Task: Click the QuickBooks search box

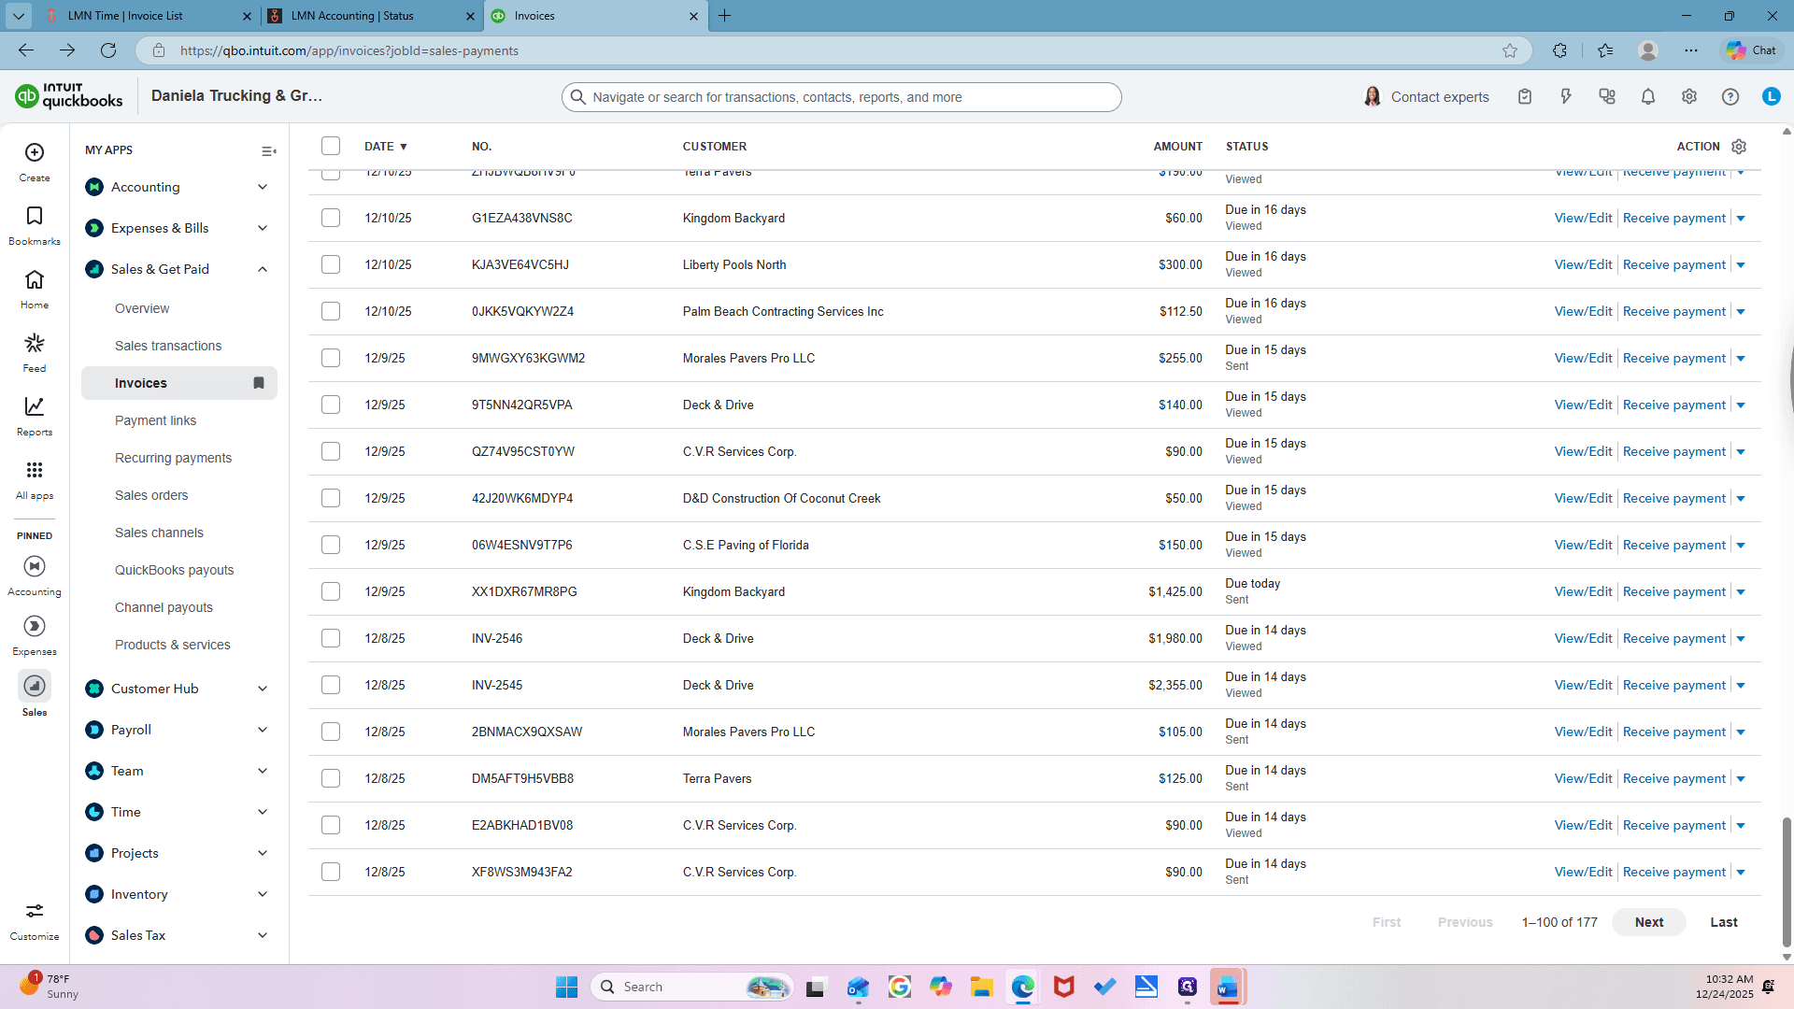Action: tap(841, 97)
